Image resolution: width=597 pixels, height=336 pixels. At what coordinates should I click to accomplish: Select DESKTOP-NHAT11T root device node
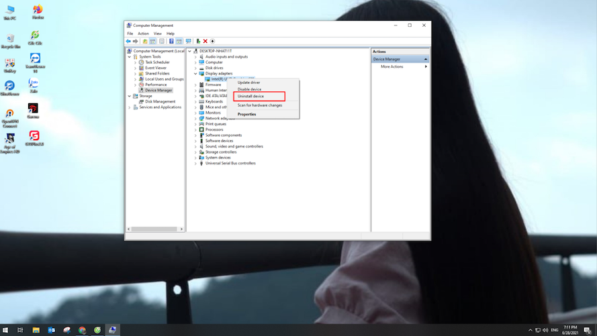point(216,51)
